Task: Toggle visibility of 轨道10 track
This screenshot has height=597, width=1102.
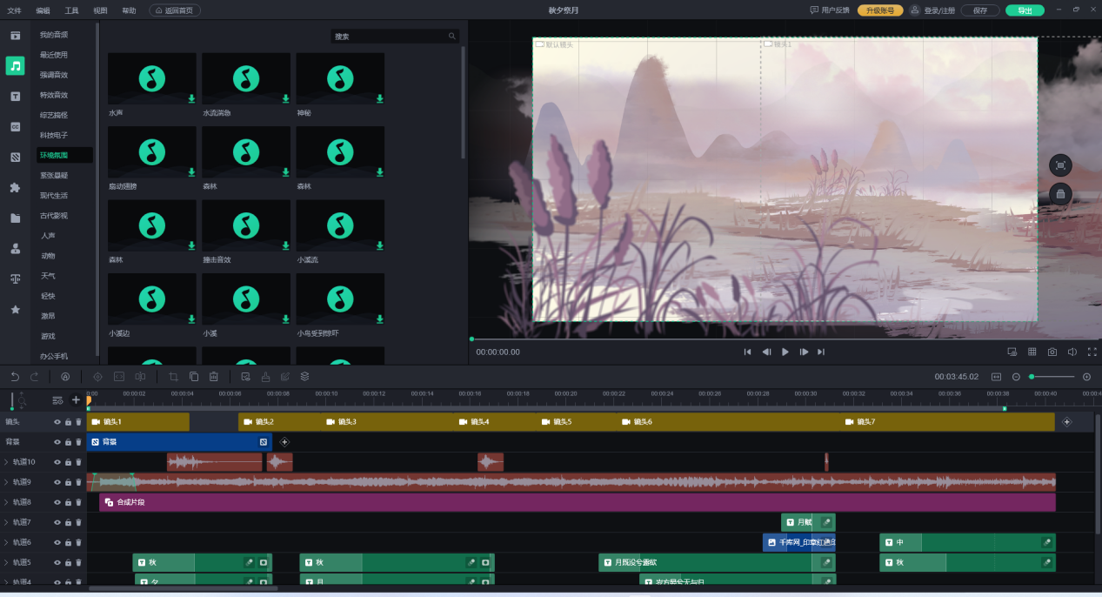Action: coord(57,462)
